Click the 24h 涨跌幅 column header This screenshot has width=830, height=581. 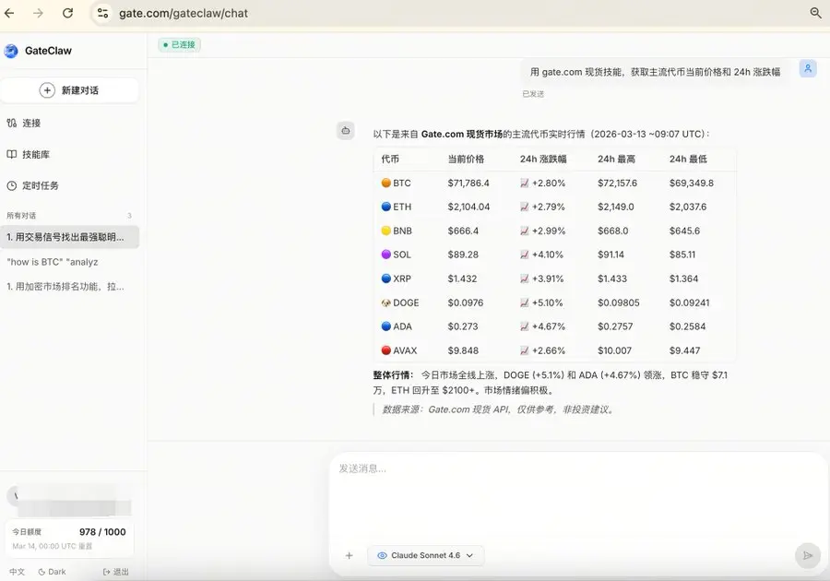tap(543, 159)
